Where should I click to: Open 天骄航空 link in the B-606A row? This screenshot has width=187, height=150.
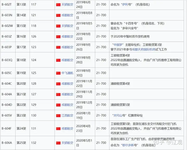pos(67,143)
